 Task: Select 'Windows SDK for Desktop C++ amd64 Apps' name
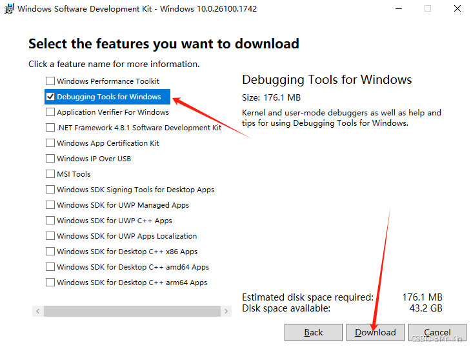[x=133, y=267]
